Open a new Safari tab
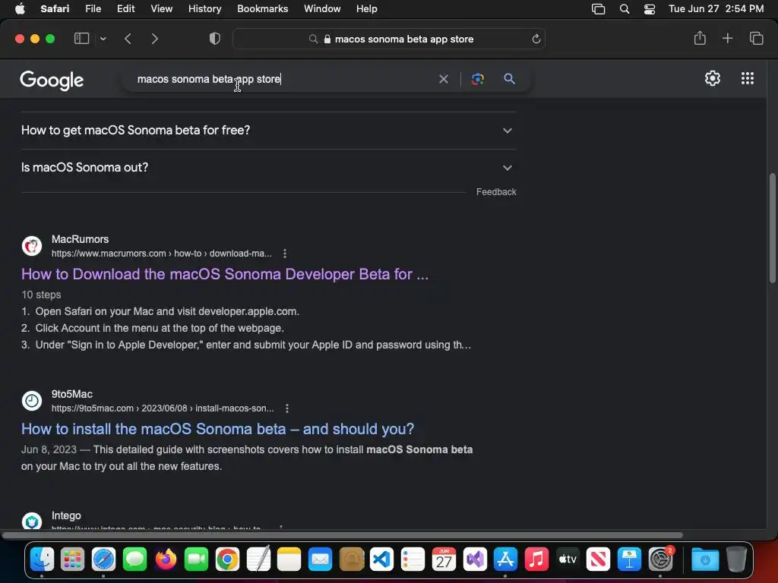 727,38
